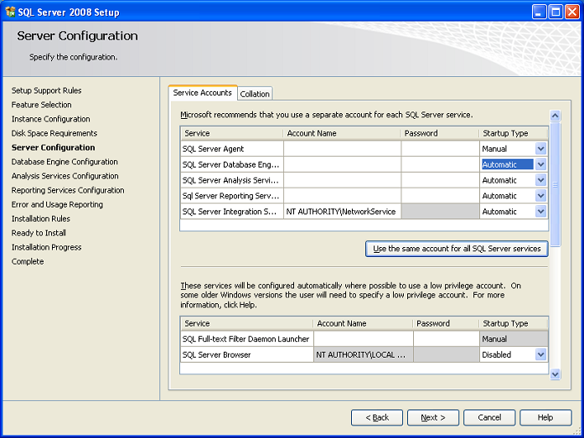Click the upper table's Startup Type column header

point(514,133)
